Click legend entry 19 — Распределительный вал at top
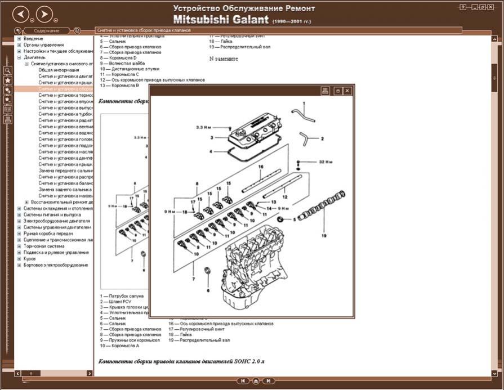Screen dimensions: 504x390 pyautogui.click(x=240, y=47)
